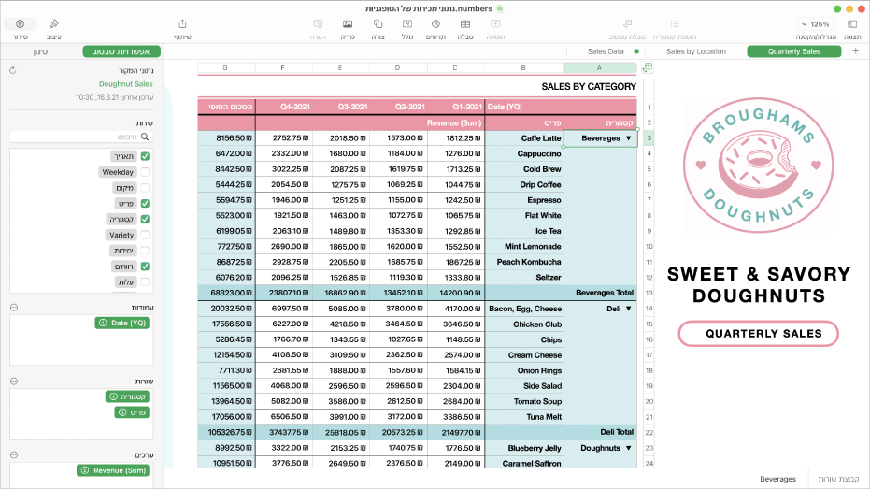Click the Shape (צורה) toolbar icon

(x=378, y=24)
